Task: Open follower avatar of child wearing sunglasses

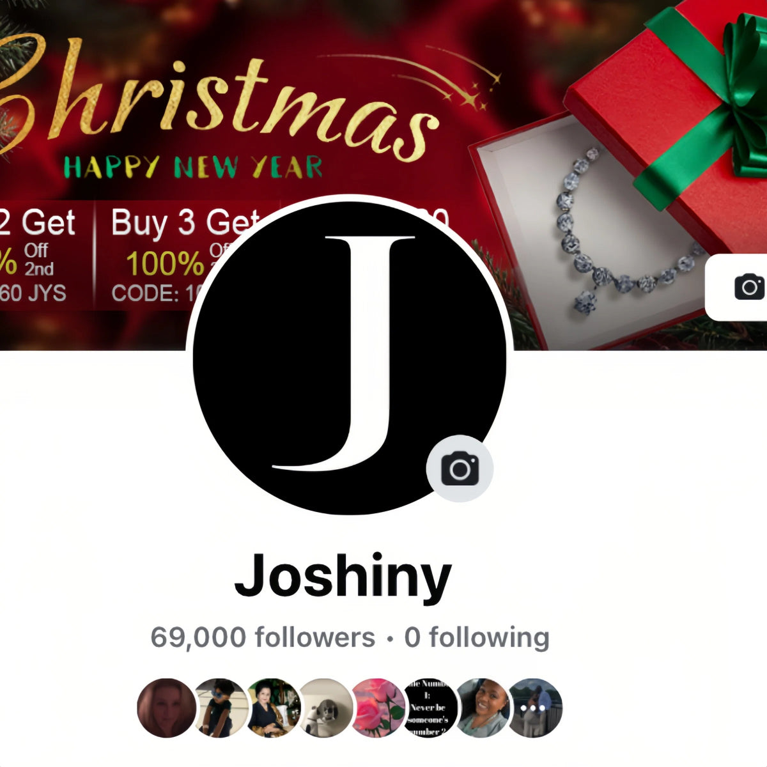Action: pos(220,708)
